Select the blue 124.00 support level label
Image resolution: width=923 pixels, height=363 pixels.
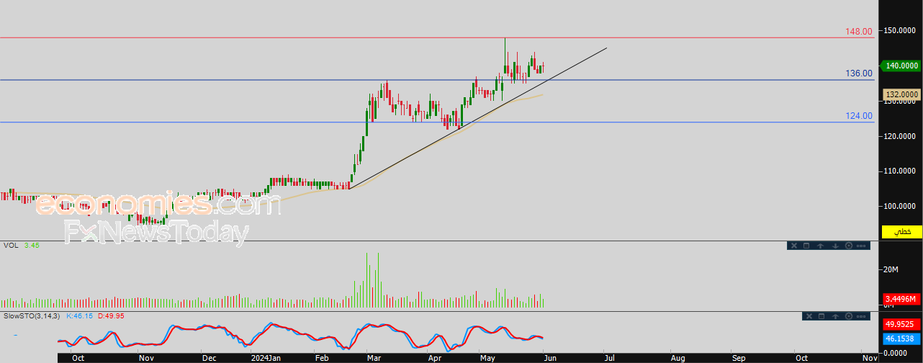pos(859,116)
